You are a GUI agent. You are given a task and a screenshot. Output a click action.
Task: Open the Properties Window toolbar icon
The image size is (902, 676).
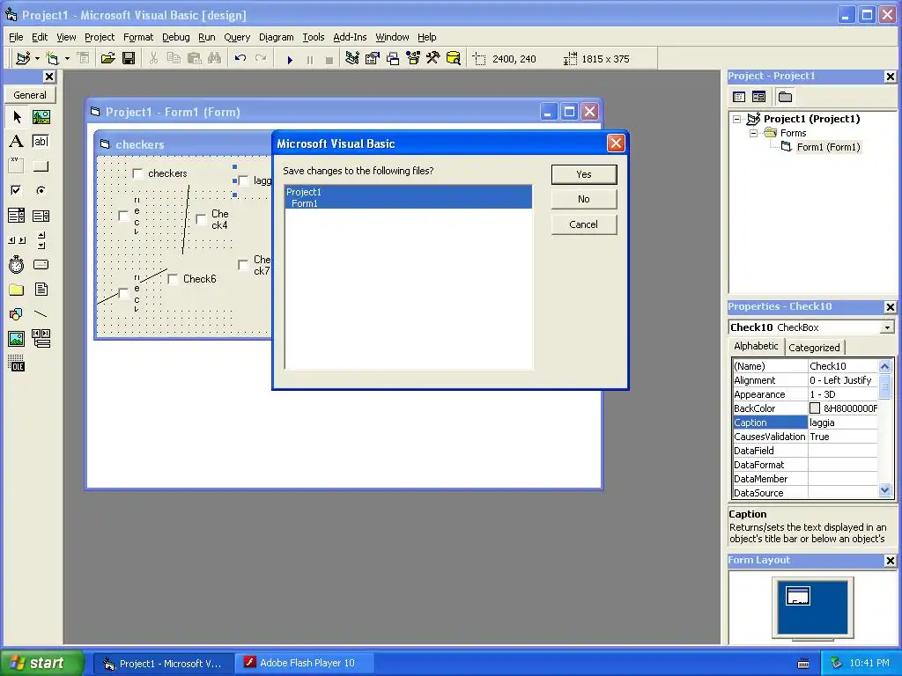coord(373,58)
